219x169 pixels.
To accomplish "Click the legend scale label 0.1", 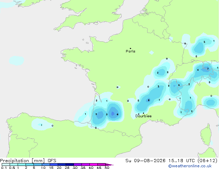I will point(4,168).
